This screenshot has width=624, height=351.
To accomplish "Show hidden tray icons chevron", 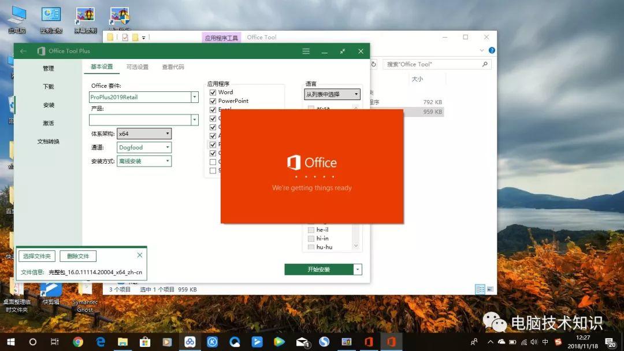I will [491, 342].
